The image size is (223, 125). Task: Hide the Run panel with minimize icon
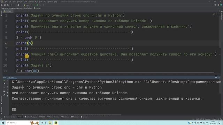click(x=219, y=77)
